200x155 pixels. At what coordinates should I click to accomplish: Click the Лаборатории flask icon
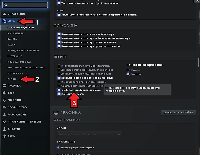click(4, 114)
